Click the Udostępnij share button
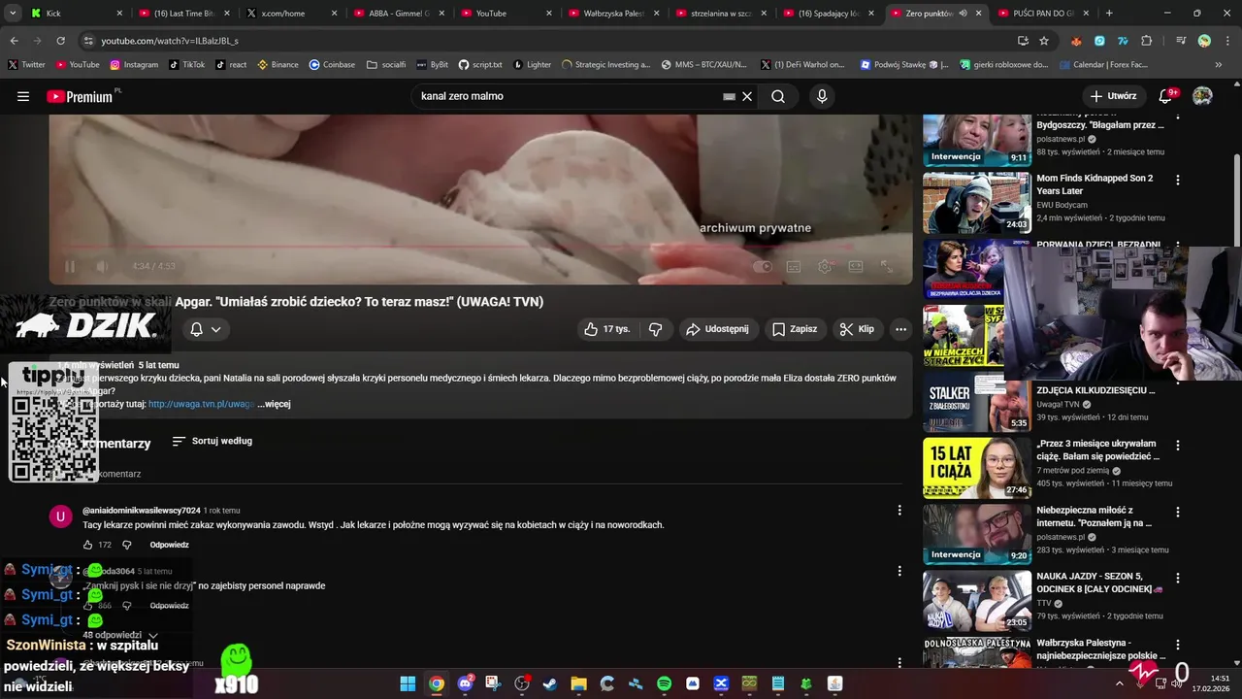Screen dimensions: 1242x699 click(x=717, y=329)
